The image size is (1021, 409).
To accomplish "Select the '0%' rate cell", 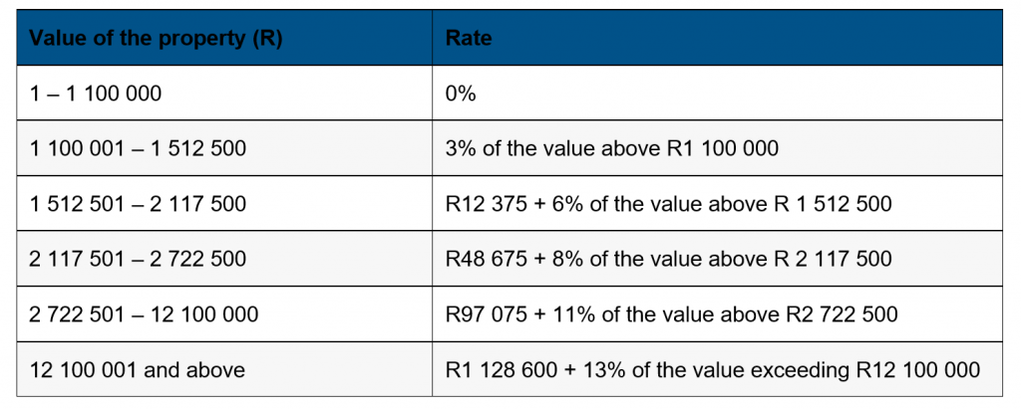I will [462, 94].
